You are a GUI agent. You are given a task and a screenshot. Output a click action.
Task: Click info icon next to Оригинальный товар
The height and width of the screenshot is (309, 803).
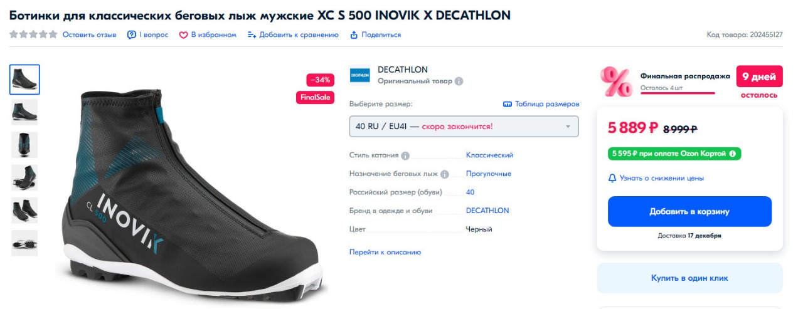click(459, 81)
